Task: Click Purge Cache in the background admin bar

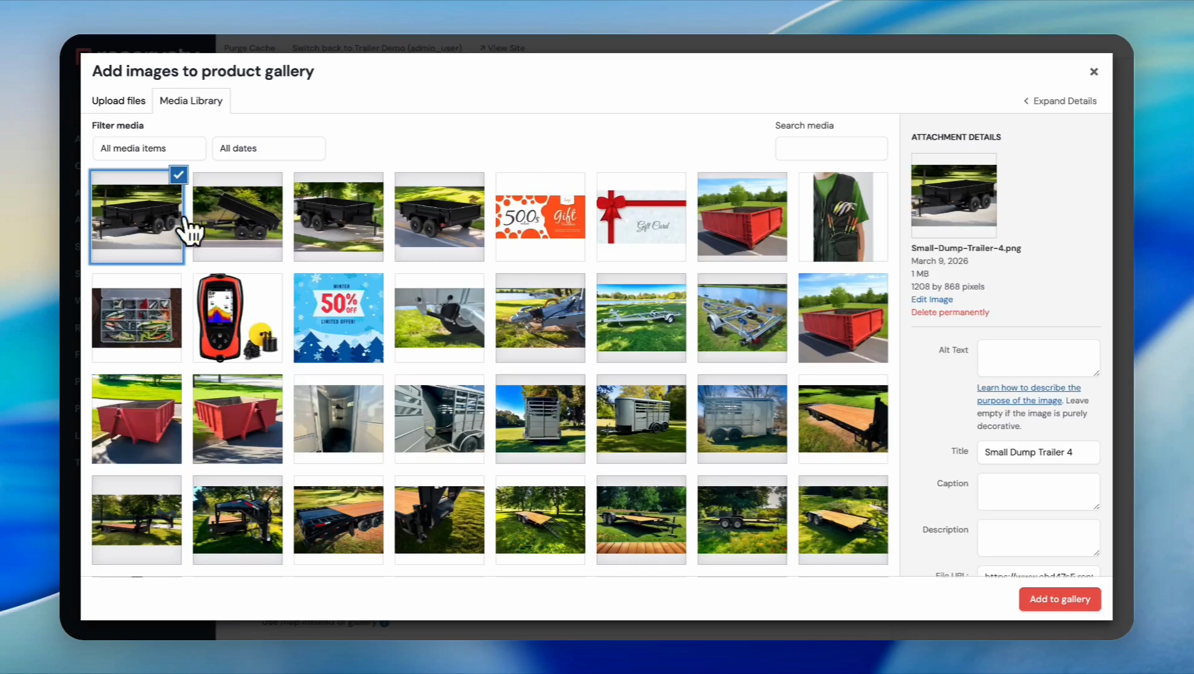Action: pyautogui.click(x=250, y=48)
